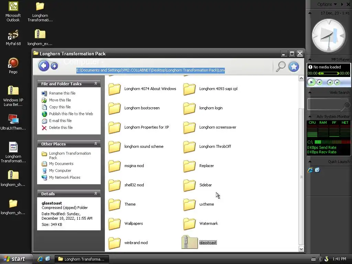
Task: Select the Sidebar folder
Action: point(198,185)
